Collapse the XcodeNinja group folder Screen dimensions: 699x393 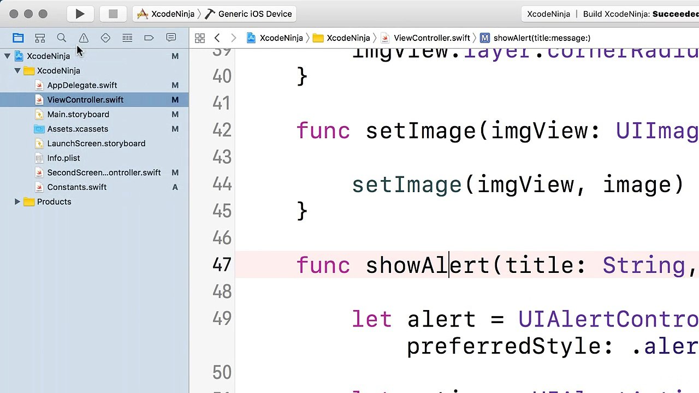17,70
